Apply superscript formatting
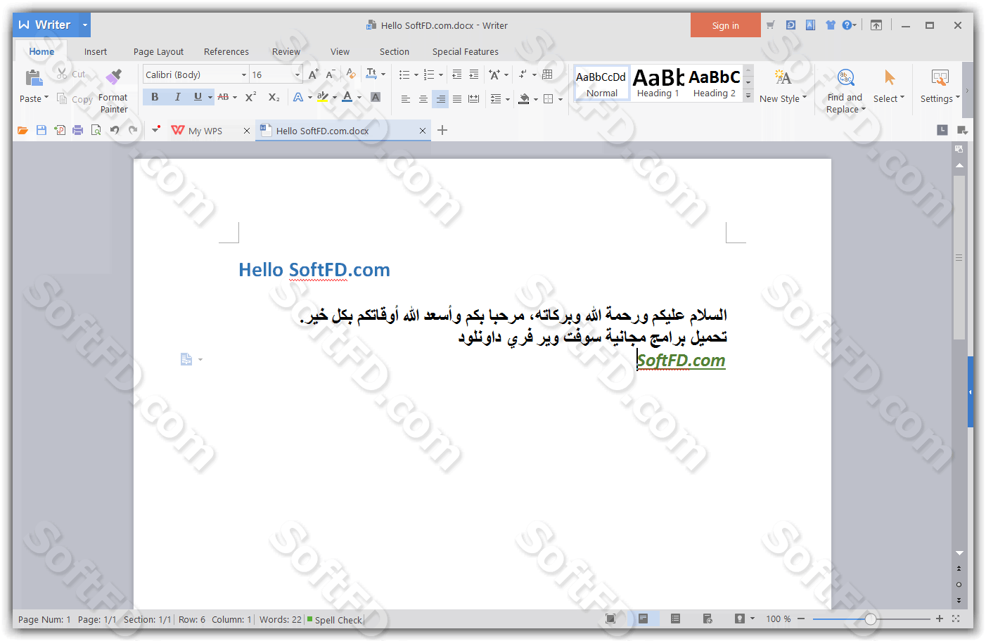The width and height of the screenshot is (986, 641). click(x=250, y=97)
